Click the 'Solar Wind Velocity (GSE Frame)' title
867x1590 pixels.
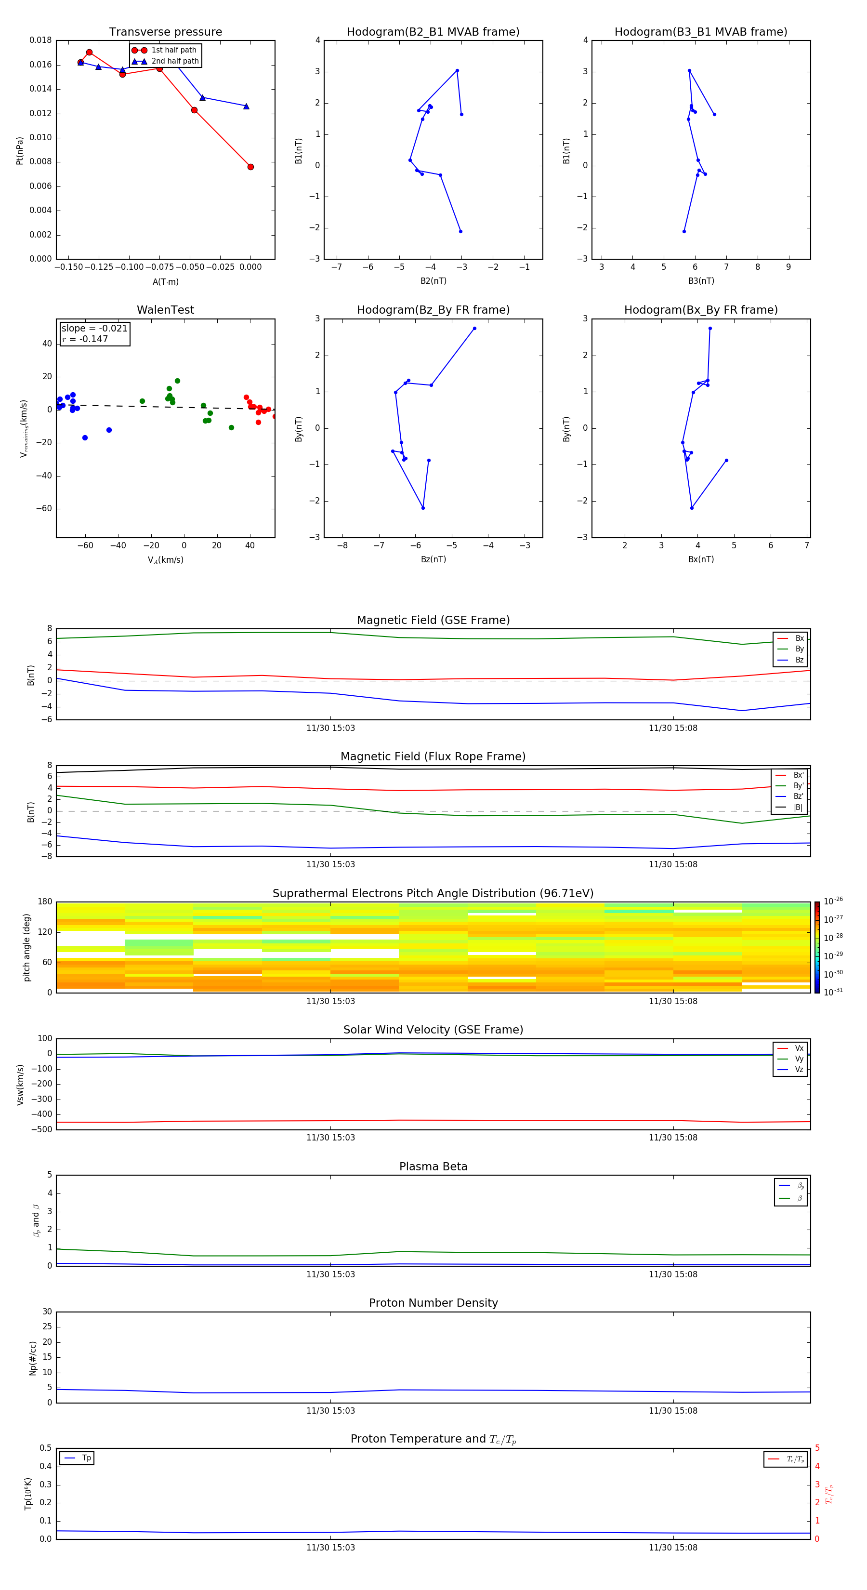click(x=433, y=1030)
